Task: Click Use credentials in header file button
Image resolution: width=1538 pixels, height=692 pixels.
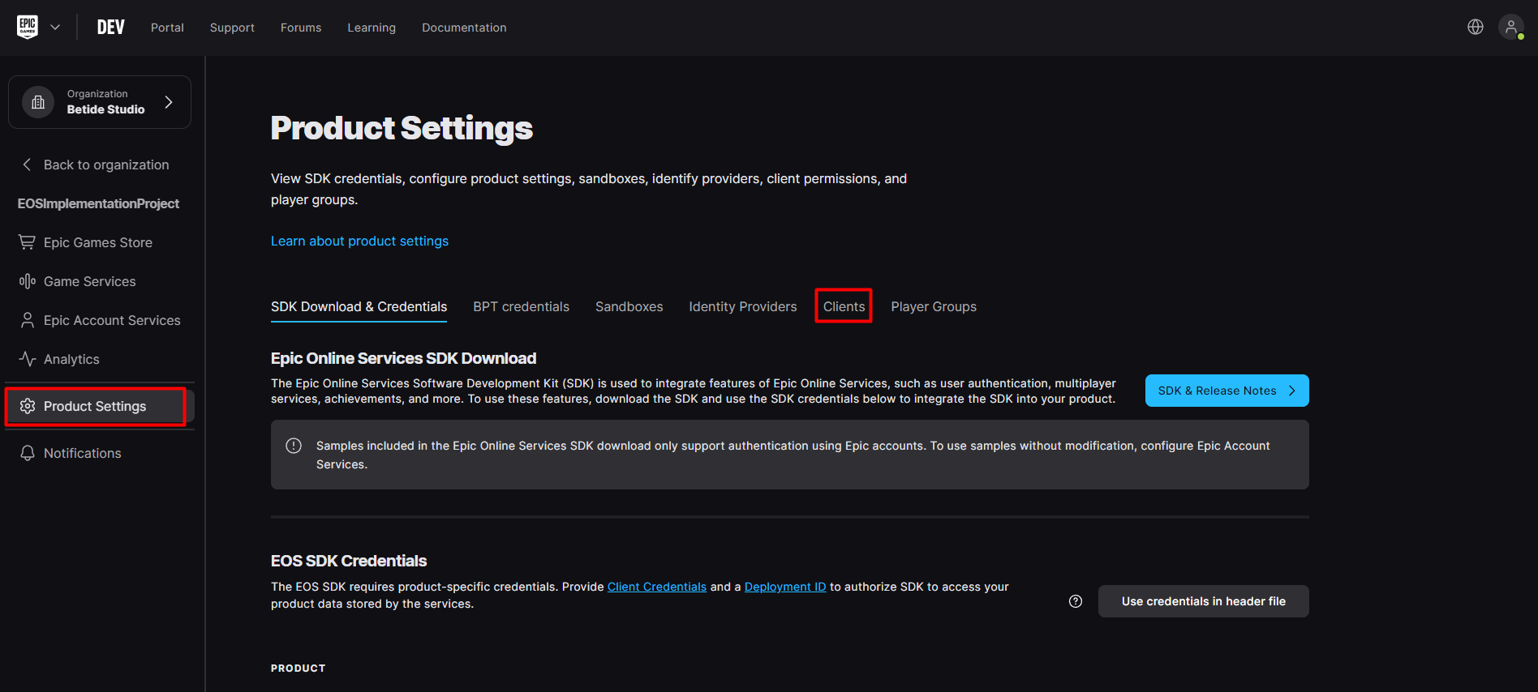Action: [x=1203, y=601]
